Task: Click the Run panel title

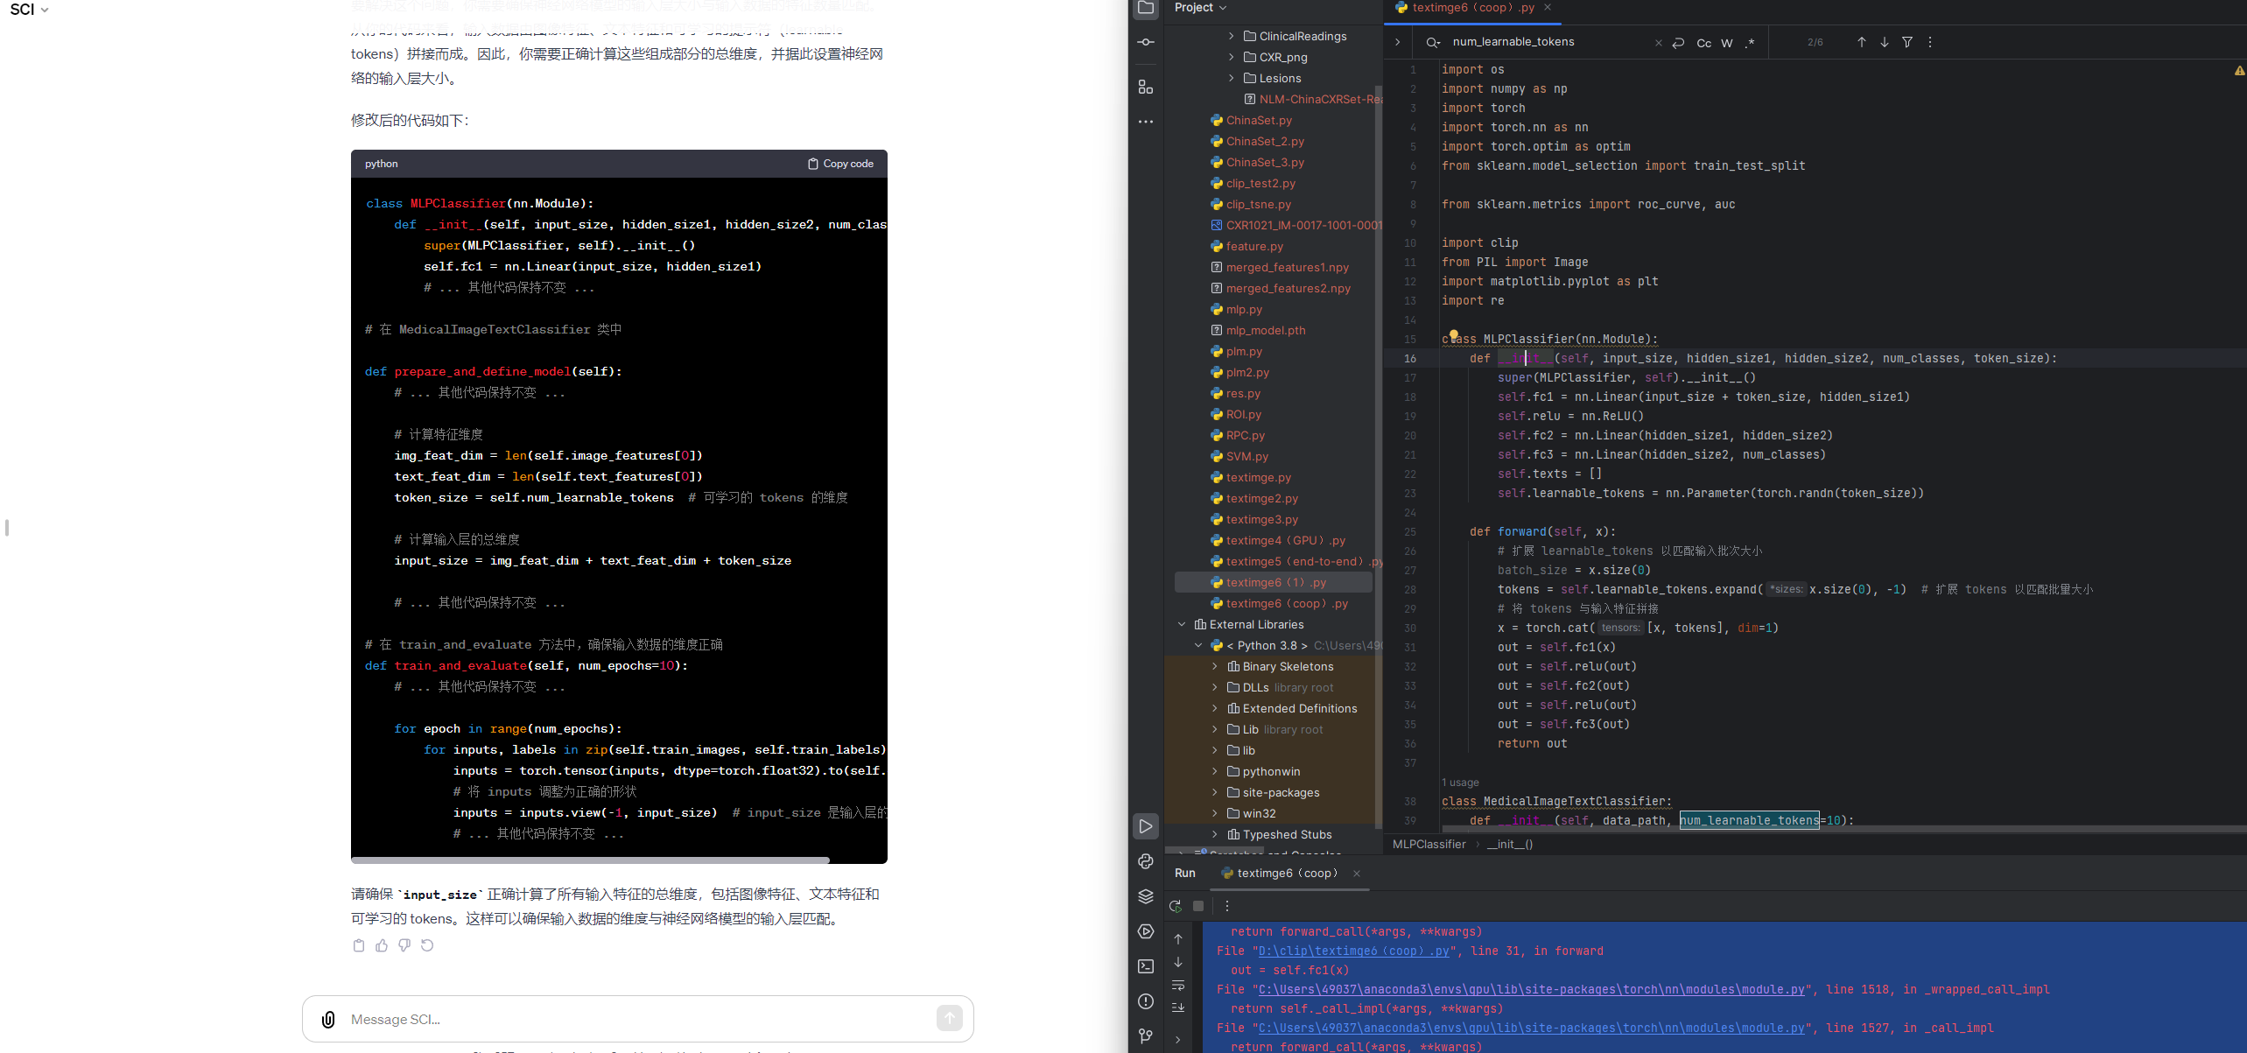Action: click(x=1184, y=873)
